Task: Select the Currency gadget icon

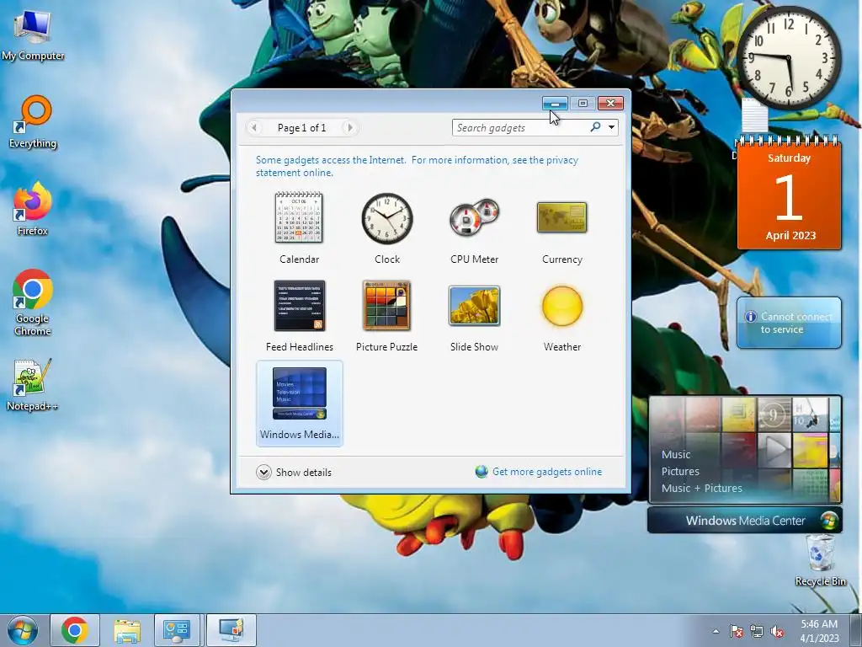Action: point(561,217)
